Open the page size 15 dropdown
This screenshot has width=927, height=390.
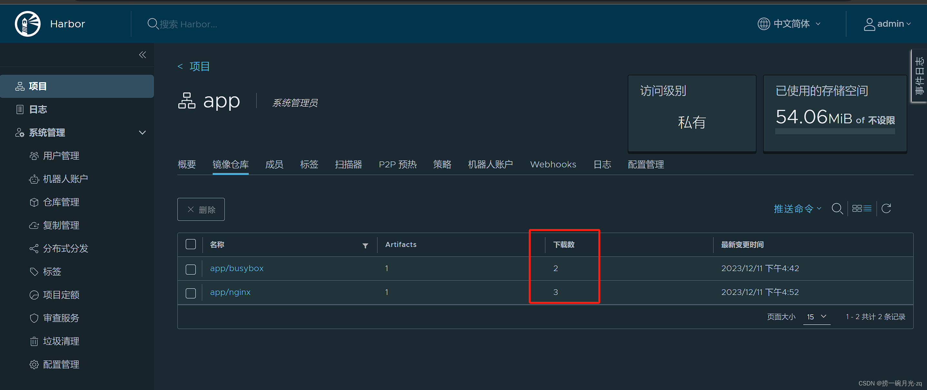point(816,317)
